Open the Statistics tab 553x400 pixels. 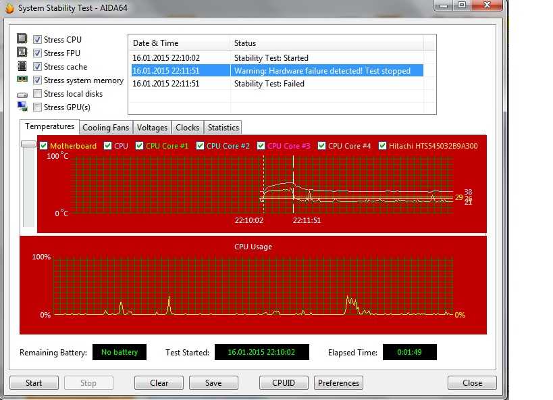click(223, 128)
